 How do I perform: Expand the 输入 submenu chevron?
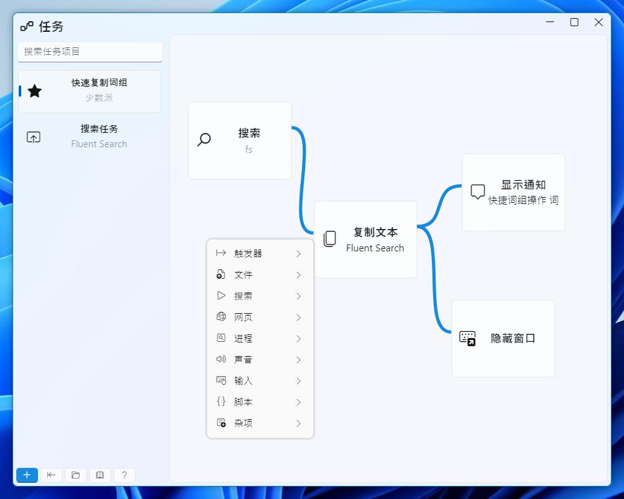[x=298, y=381]
